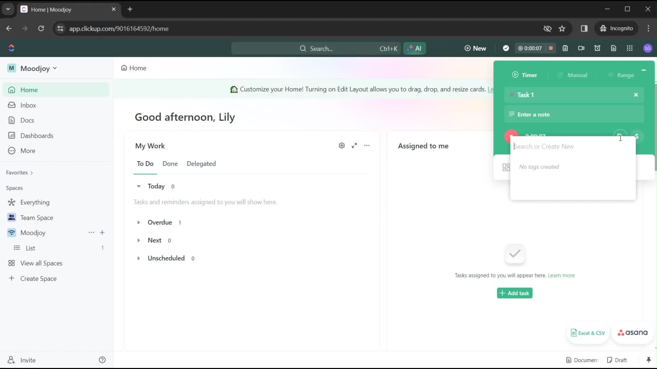Toggle the Done tasks view

pos(170,164)
